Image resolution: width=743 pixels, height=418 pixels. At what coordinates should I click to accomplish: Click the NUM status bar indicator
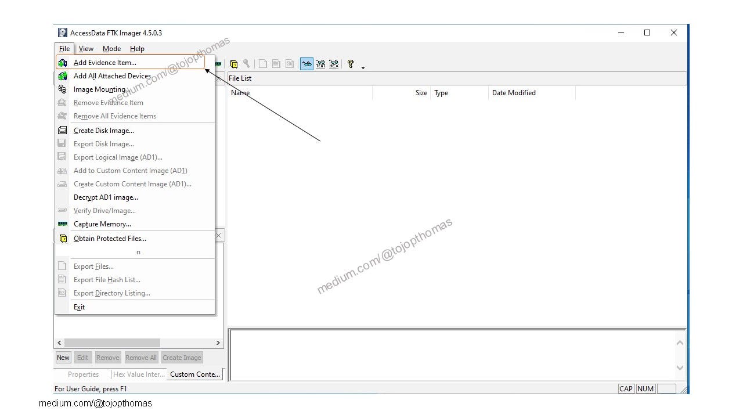click(x=645, y=389)
